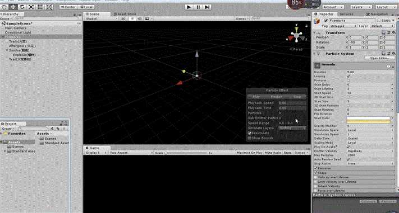The width and height of the screenshot is (399, 213).
Task: Select the Scale tool in the toolbar
Action: (x=31, y=7)
